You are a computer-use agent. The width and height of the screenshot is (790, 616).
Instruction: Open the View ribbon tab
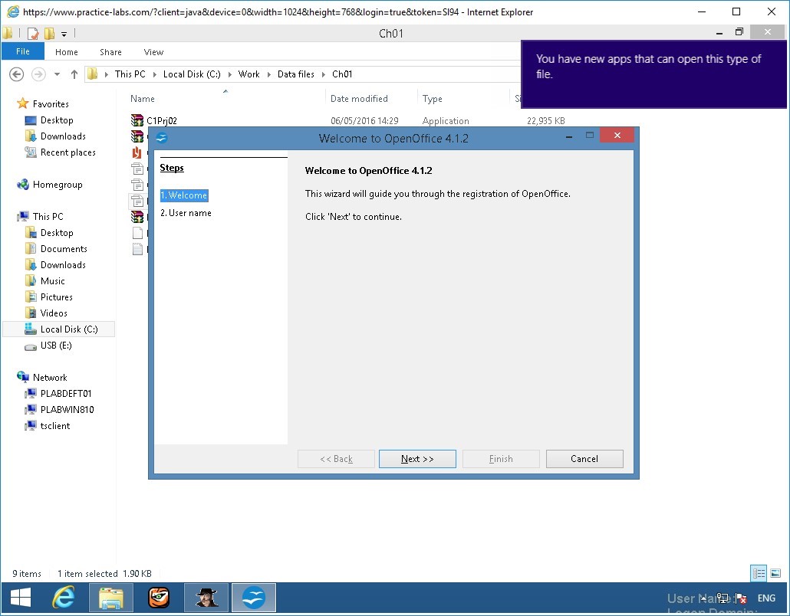(153, 52)
